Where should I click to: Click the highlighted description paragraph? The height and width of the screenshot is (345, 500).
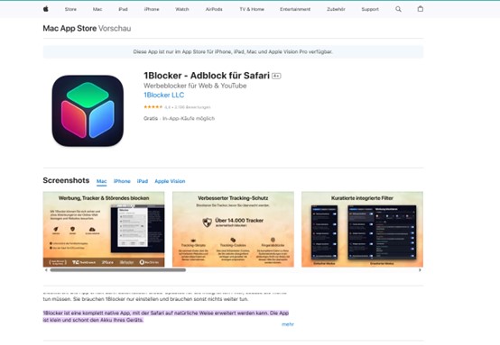pos(166,316)
